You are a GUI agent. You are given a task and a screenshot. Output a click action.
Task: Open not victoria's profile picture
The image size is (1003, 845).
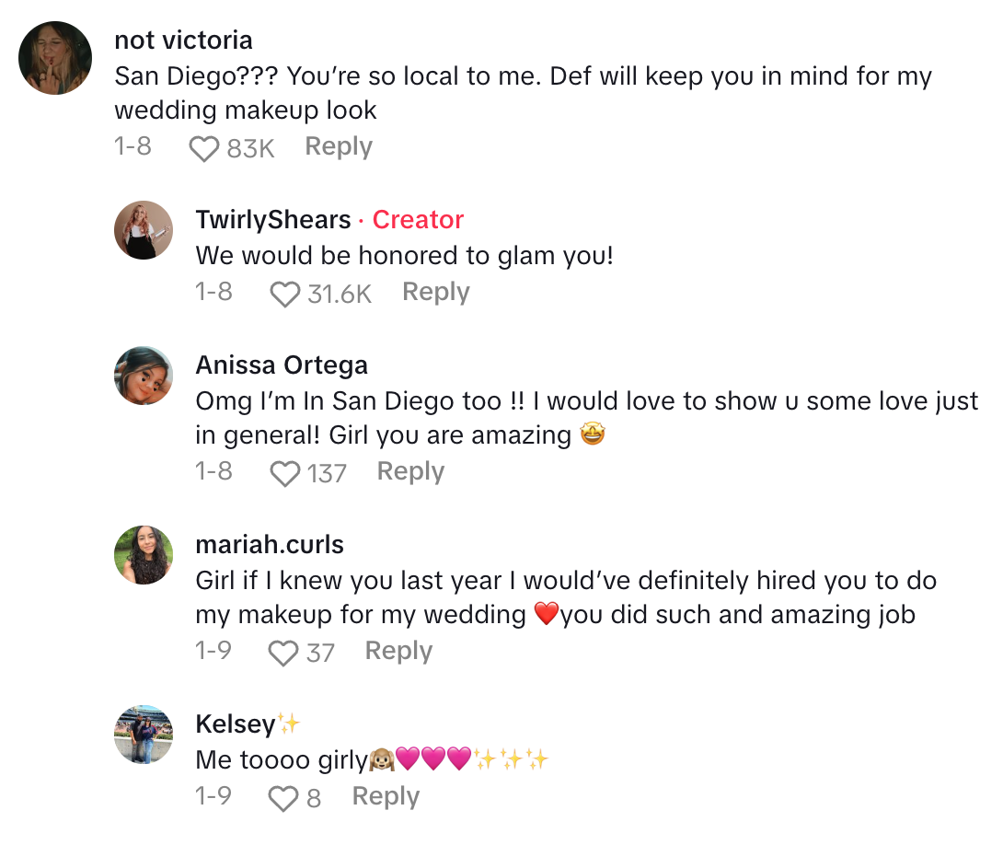(x=55, y=58)
